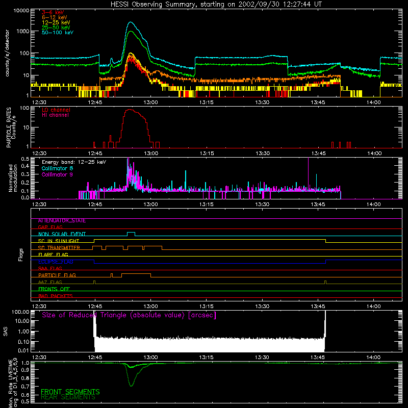Select the cyan 50-100 keV legend label
408x408 pixels.
pyautogui.click(x=58, y=33)
